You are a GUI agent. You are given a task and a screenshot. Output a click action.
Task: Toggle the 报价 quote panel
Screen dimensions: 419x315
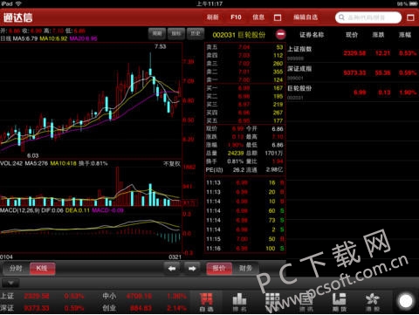point(219,268)
